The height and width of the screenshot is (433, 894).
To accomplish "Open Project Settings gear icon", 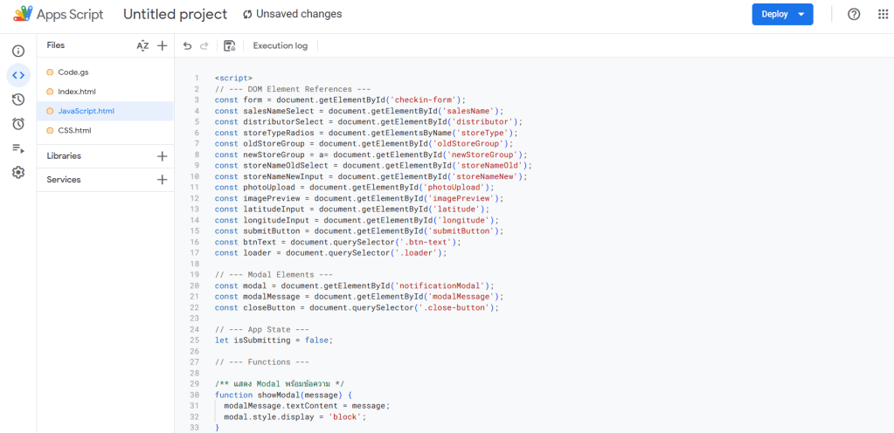I will pos(17,173).
